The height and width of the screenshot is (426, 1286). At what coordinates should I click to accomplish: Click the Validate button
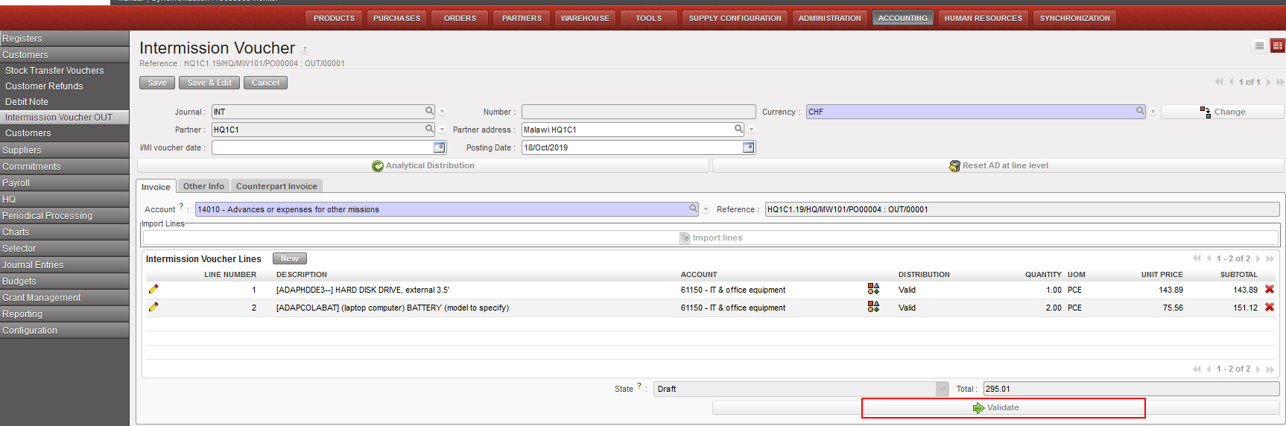[x=1003, y=407]
